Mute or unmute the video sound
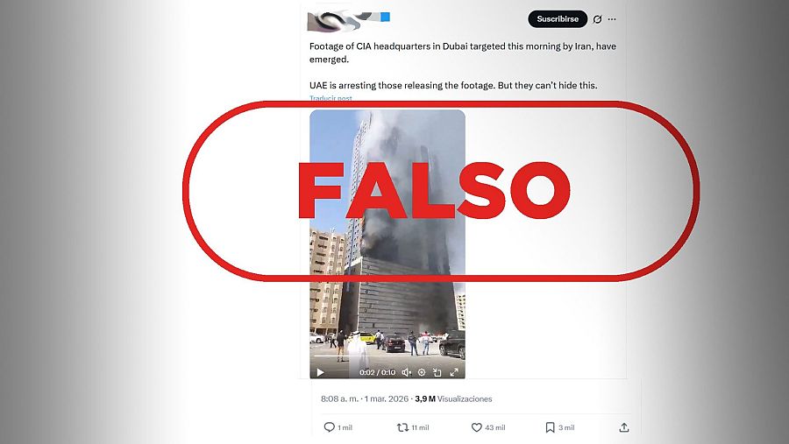This screenshot has width=789, height=444. tap(407, 372)
